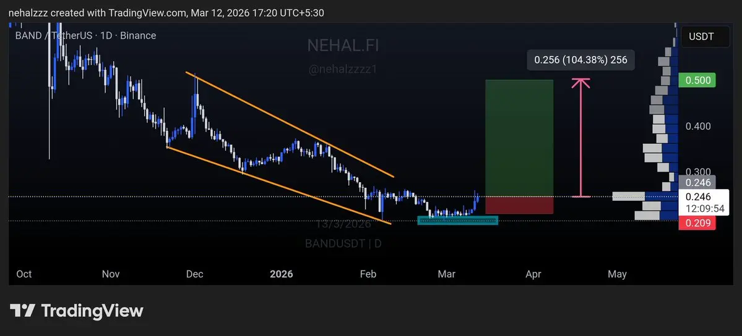Click the TradingView logo at the bottom
Image resolution: width=742 pixels, height=336 pixels.
(77, 311)
